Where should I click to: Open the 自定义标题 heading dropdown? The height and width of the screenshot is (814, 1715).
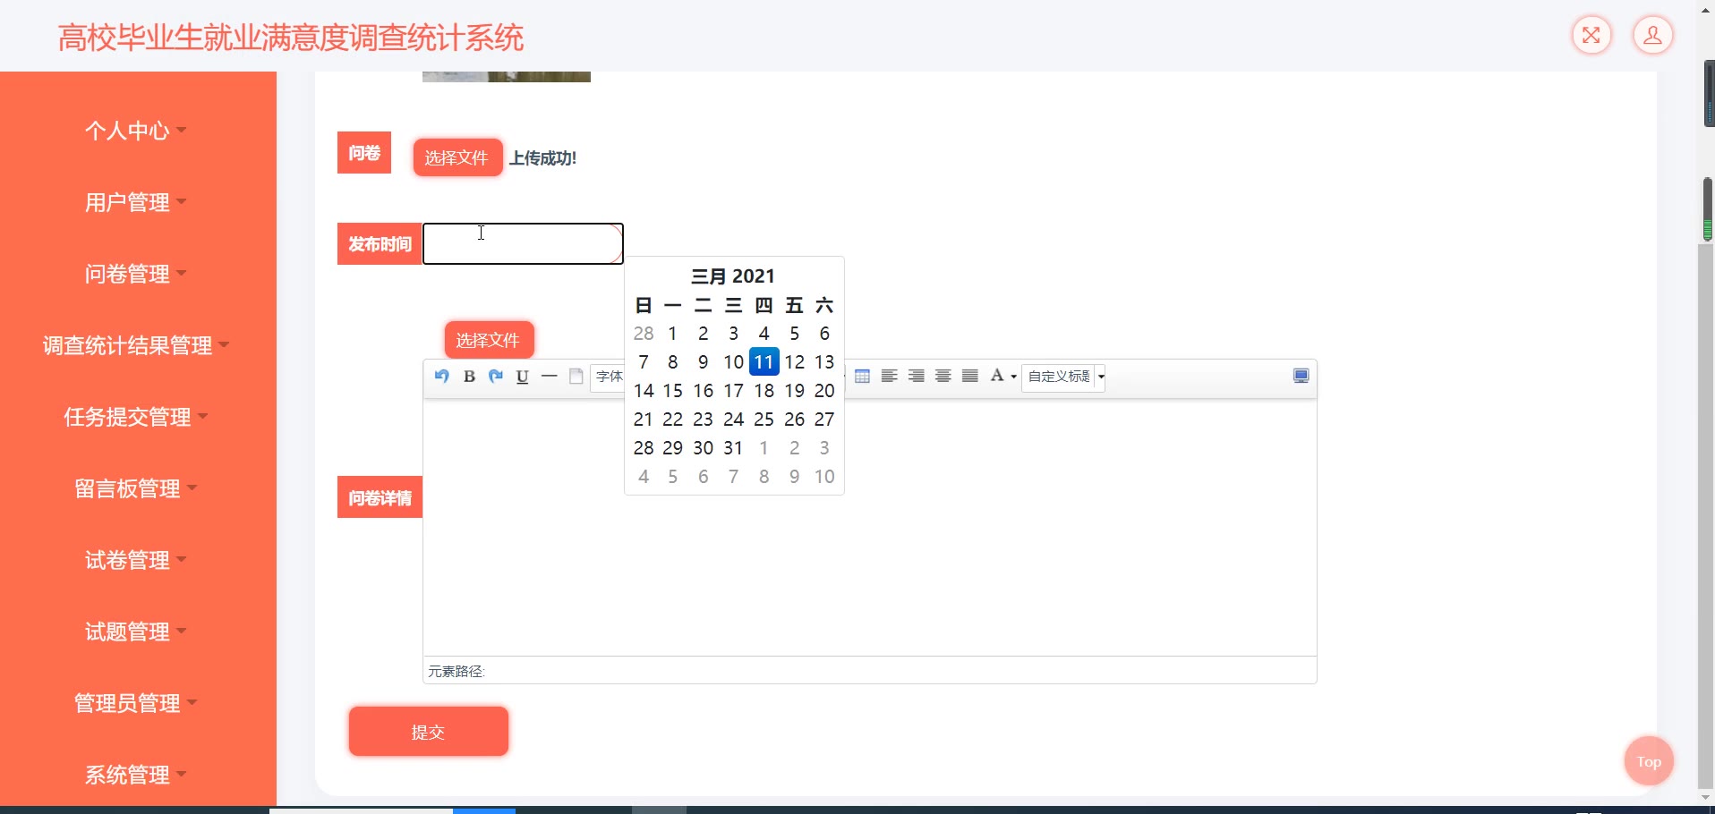point(1063,377)
